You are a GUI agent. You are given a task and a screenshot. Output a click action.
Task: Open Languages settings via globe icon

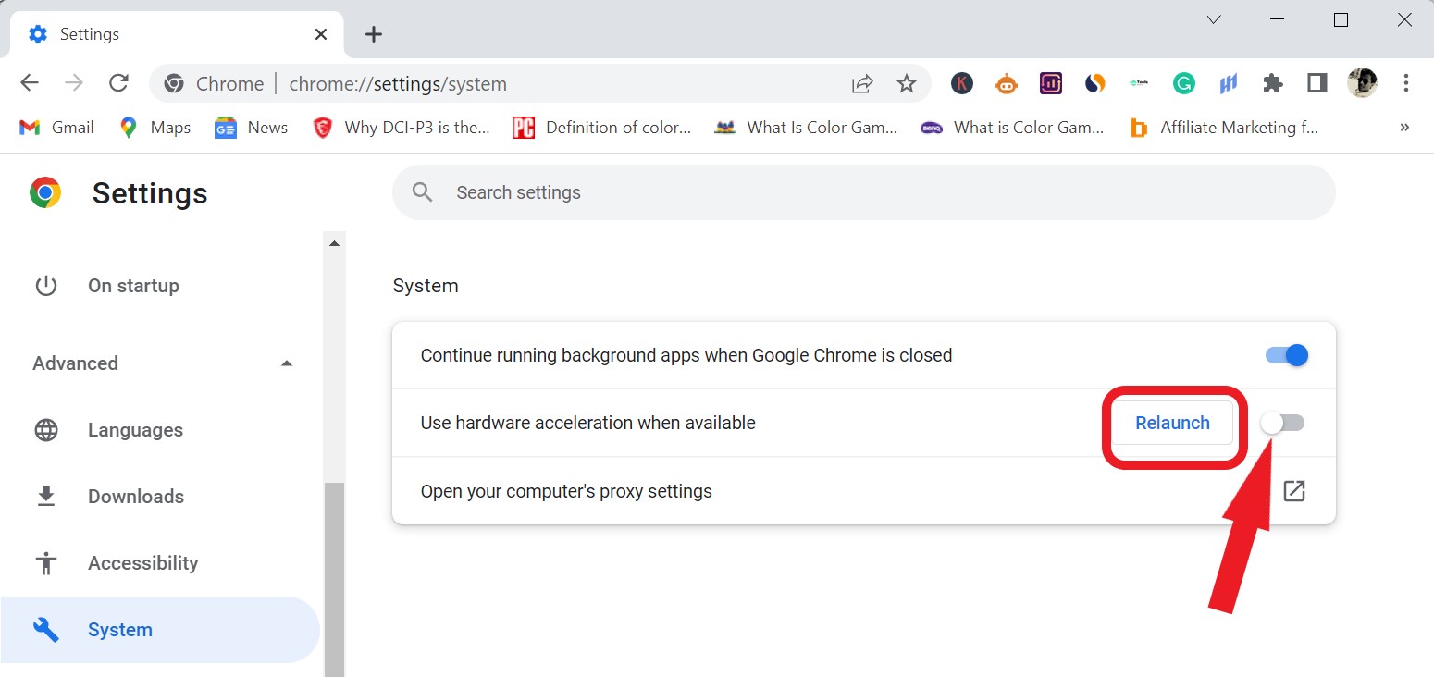click(x=45, y=429)
